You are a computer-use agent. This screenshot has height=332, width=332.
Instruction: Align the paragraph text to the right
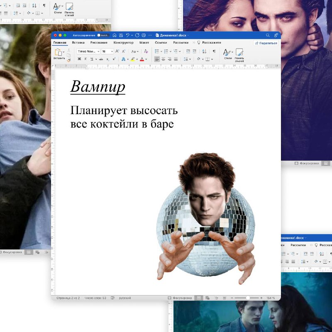pos(170,59)
